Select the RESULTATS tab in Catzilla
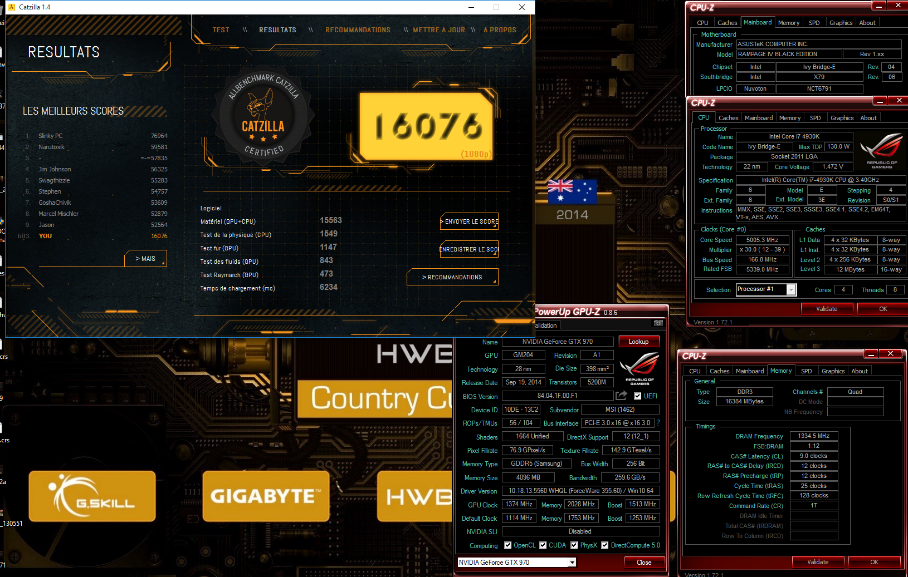The height and width of the screenshot is (577, 908). [277, 30]
